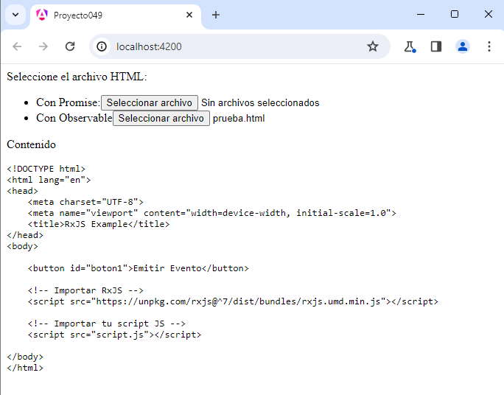504x395 pixels.
Task: Click the 'Seleccione el archivo HTML:' heading
Action: [x=77, y=77]
